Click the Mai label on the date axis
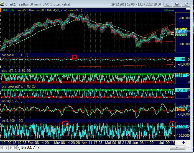The image size is (194, 153). click(108, 143)
